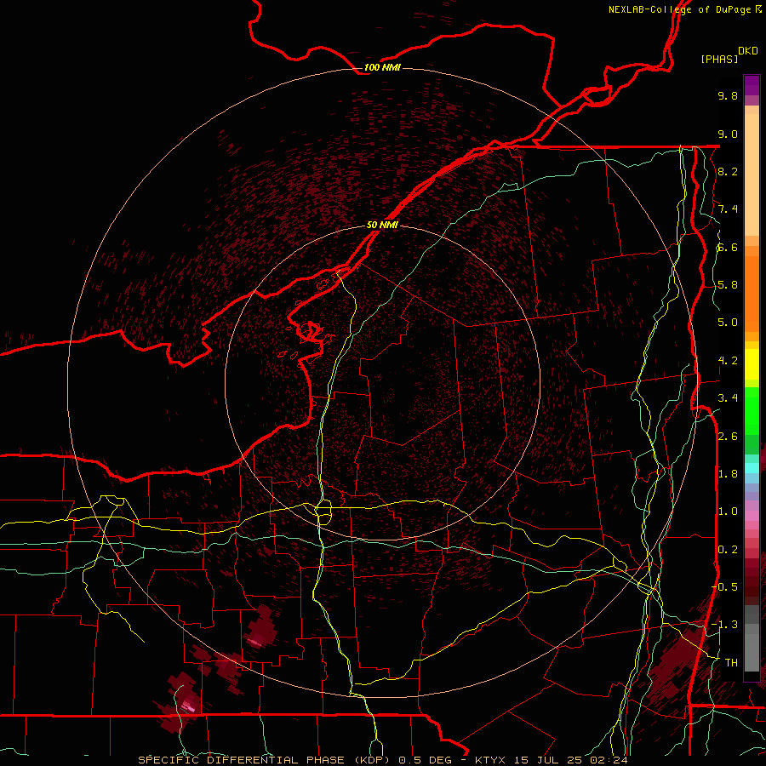Screen dimensions: 766x766
Task: Click the 50 NMI range ring label
Action: (382, 225)
